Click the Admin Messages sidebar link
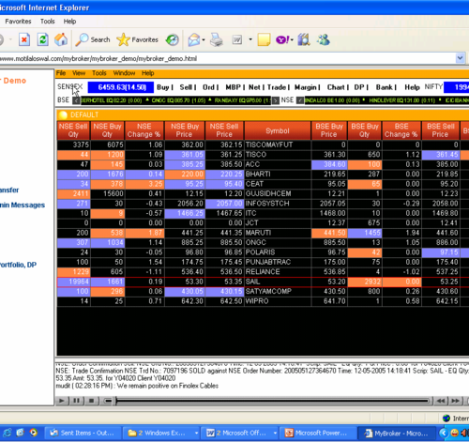The image size is (469, 442). coord(23,205)
